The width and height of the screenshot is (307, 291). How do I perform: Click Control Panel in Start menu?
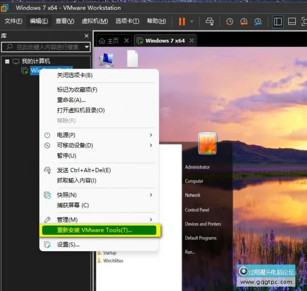(x=197, y=210)
